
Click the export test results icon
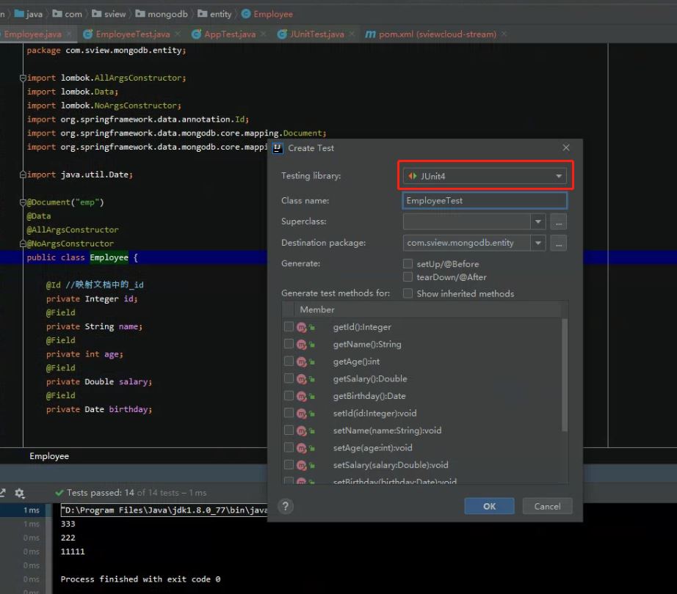(3, 493)
